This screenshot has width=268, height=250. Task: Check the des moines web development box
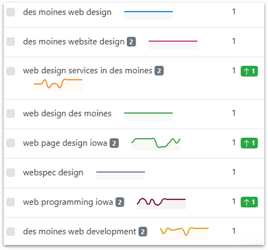point(11,231)
